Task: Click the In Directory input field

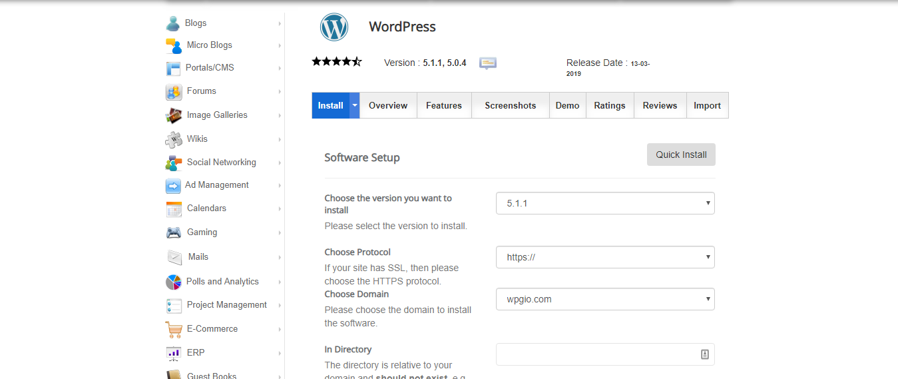Action: 605,354
